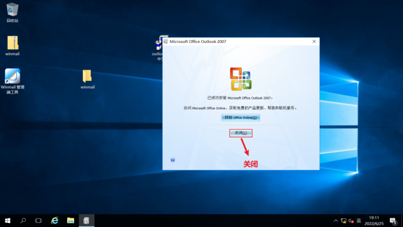
Task: Open the volume tray icon
Action: (x=351, y=221)
